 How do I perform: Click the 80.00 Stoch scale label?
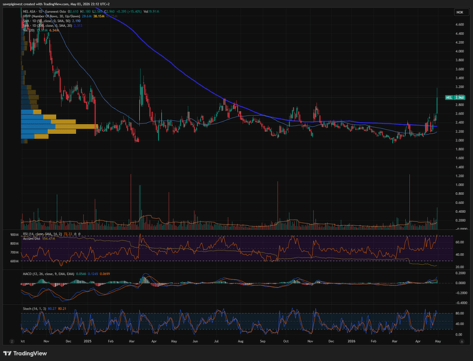(x=459, y=314)
